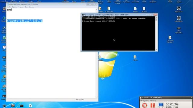
Task: Maximize the Notepad window
Action: click(92, 4)
